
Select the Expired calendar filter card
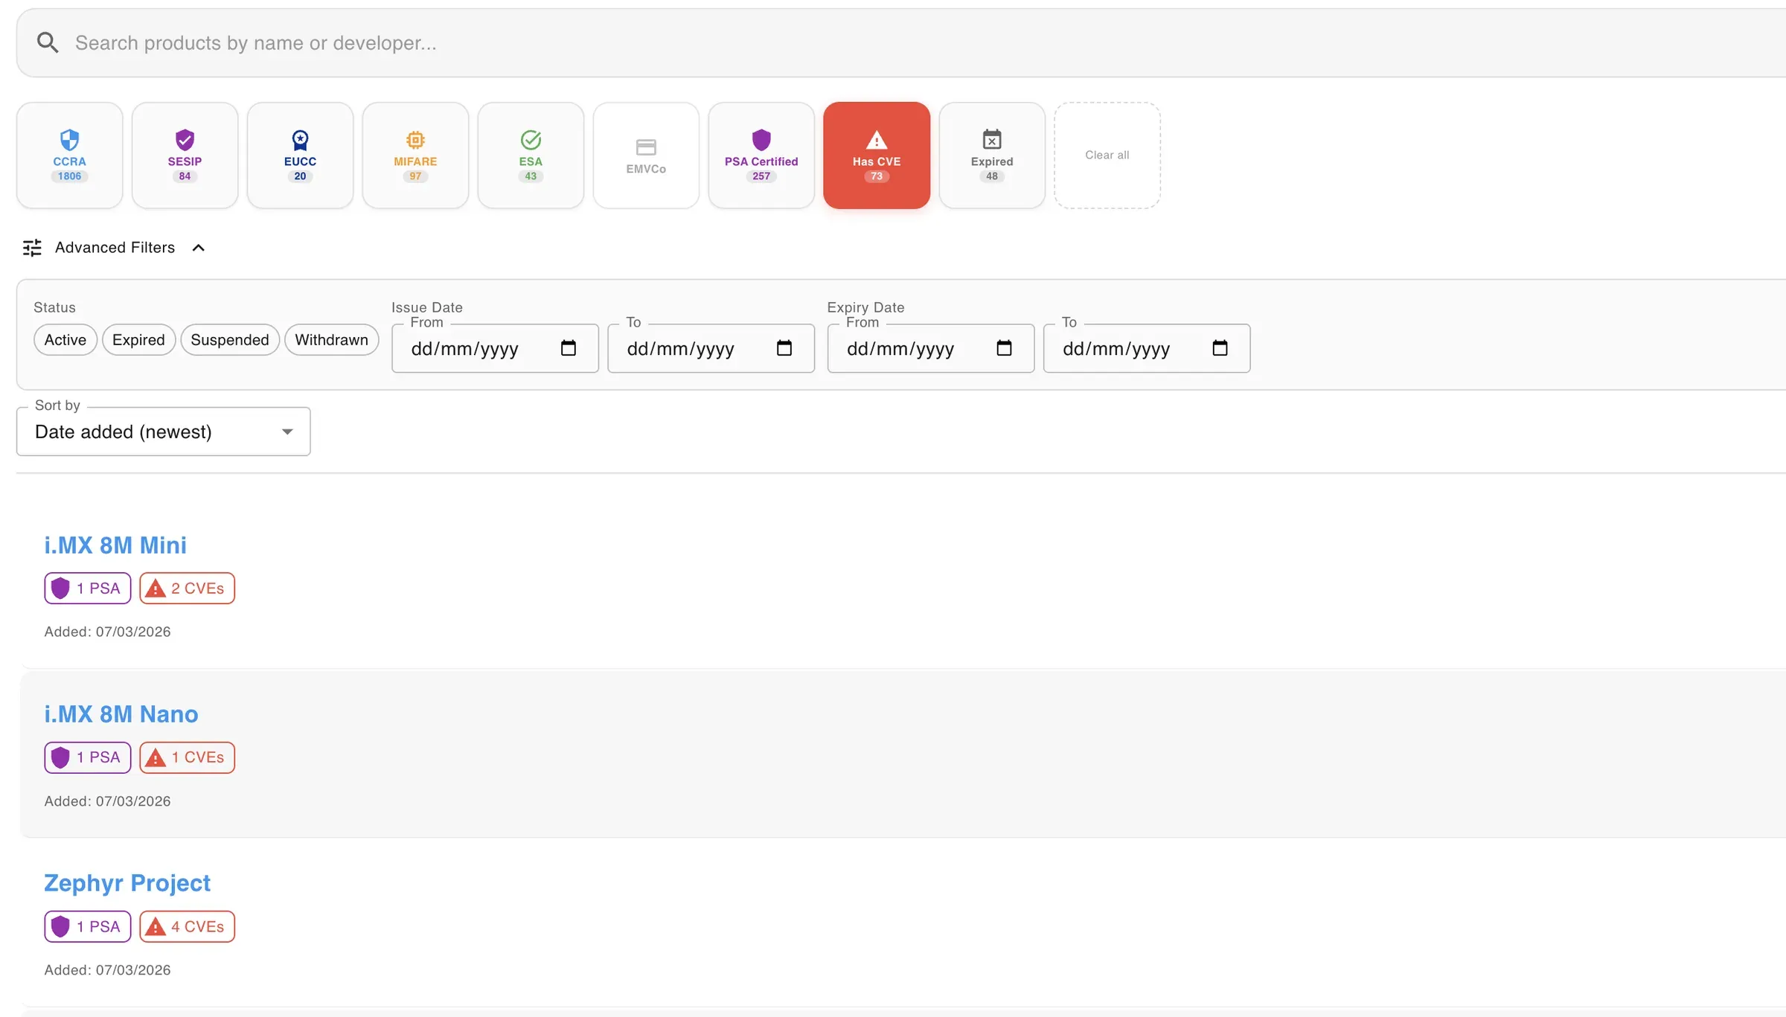coord(992,155)
